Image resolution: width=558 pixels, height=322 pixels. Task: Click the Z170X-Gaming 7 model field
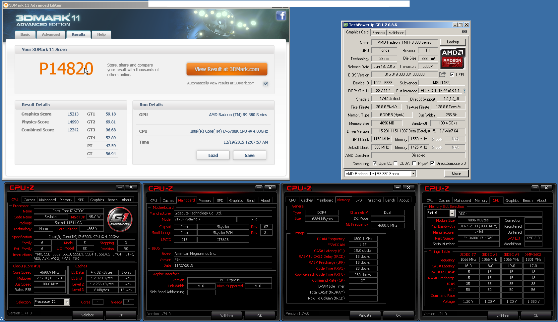click(205, 219)
